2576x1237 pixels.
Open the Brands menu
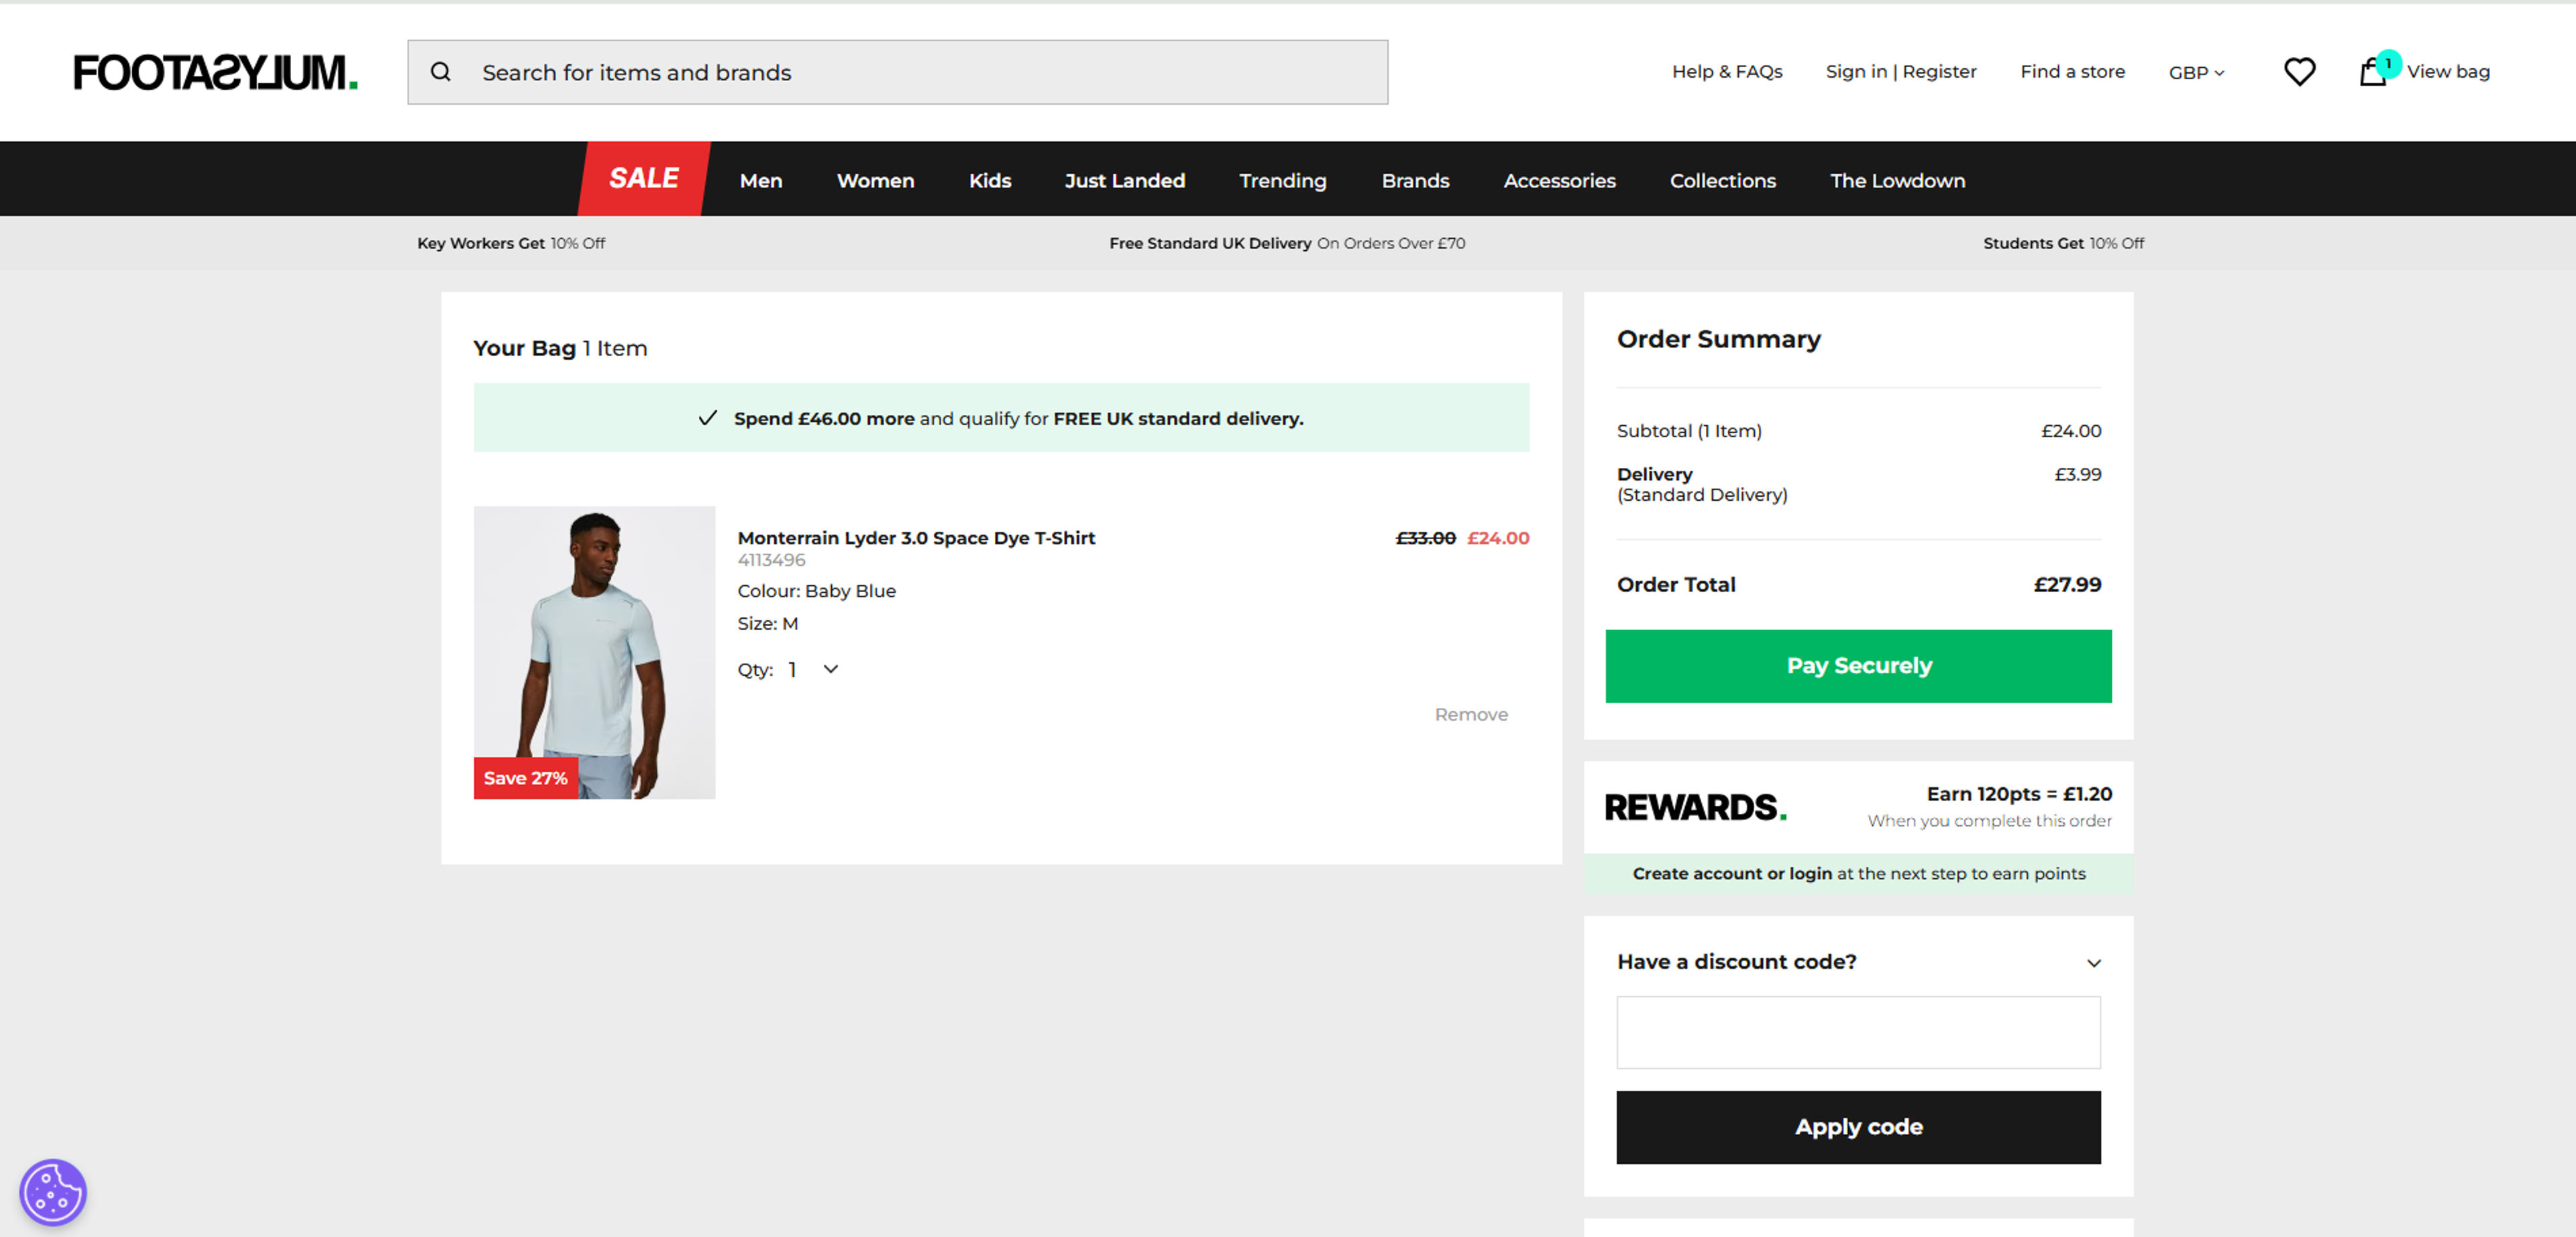coord(1415,181)
